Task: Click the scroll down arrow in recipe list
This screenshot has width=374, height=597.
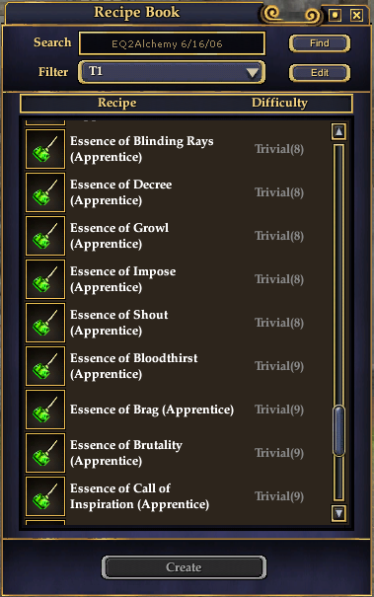Action: (x=338, y=513)
